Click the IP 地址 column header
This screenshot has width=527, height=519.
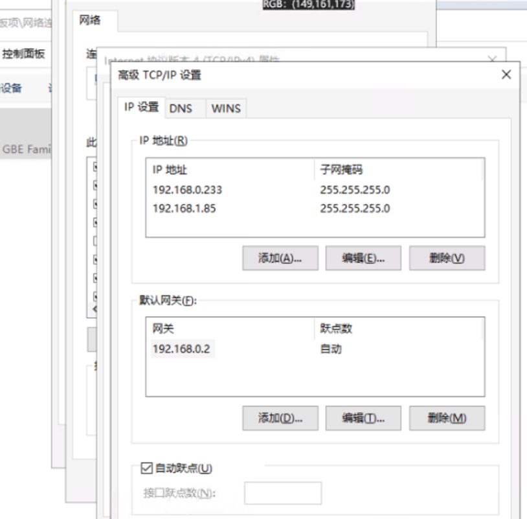click(x=230, y=170)
